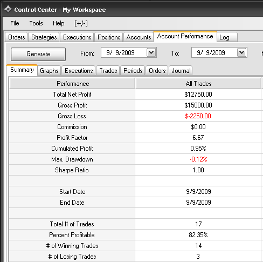The width and height of the screenshot is (263, 262).
Task: Select the Total Net Profit value cell
Action: 198,95
